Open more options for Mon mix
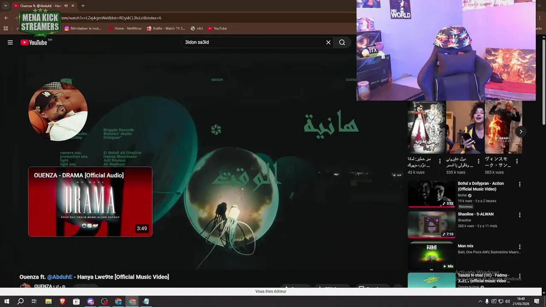 coord(520,247)
